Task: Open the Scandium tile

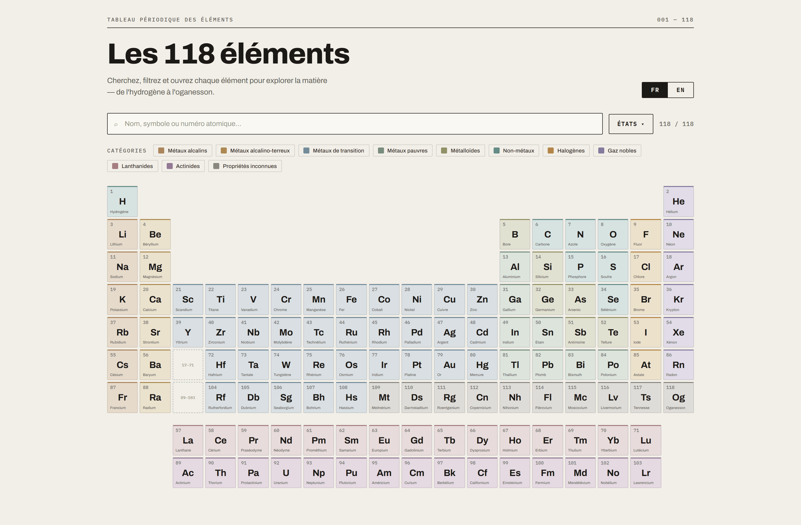Action: (x=188, y=299)
